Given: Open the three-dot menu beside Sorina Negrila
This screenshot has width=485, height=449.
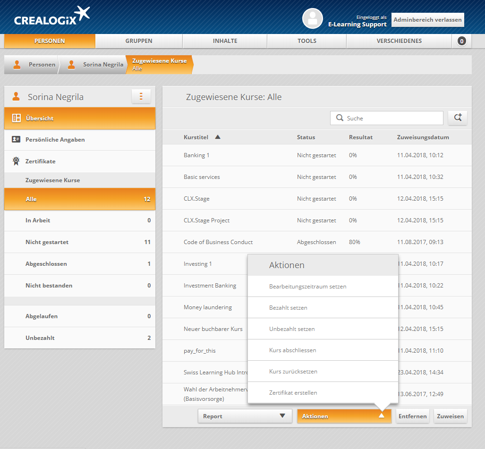Looking at the screenshot, I should [x=141, y=96].
